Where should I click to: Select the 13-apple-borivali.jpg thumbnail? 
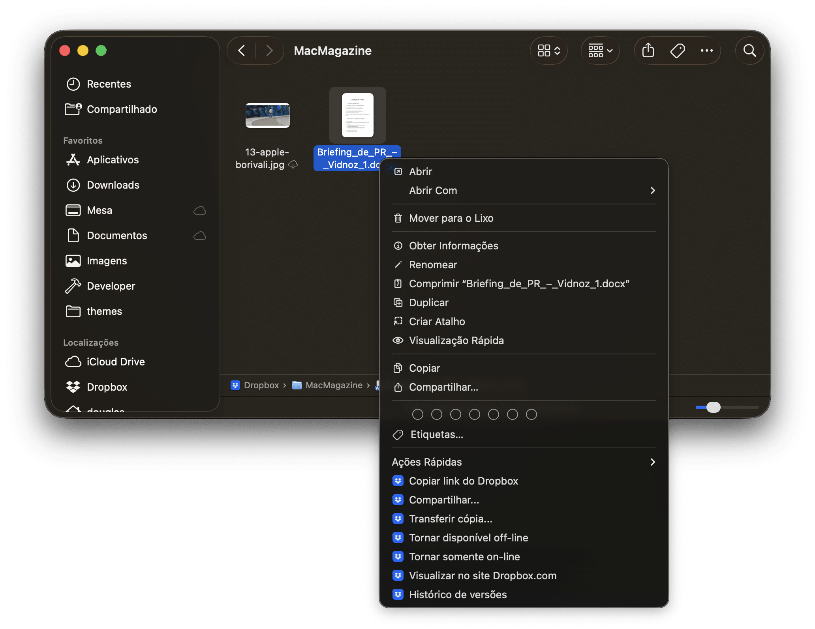click(267, 115)
